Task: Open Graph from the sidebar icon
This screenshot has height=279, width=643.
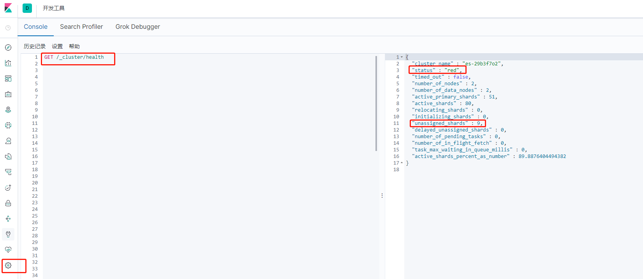Action: pyautogui.click(x=8, y=219)
